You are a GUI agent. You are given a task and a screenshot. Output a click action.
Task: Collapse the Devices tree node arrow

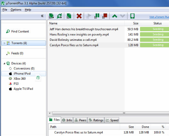click(x=4, y=64)
